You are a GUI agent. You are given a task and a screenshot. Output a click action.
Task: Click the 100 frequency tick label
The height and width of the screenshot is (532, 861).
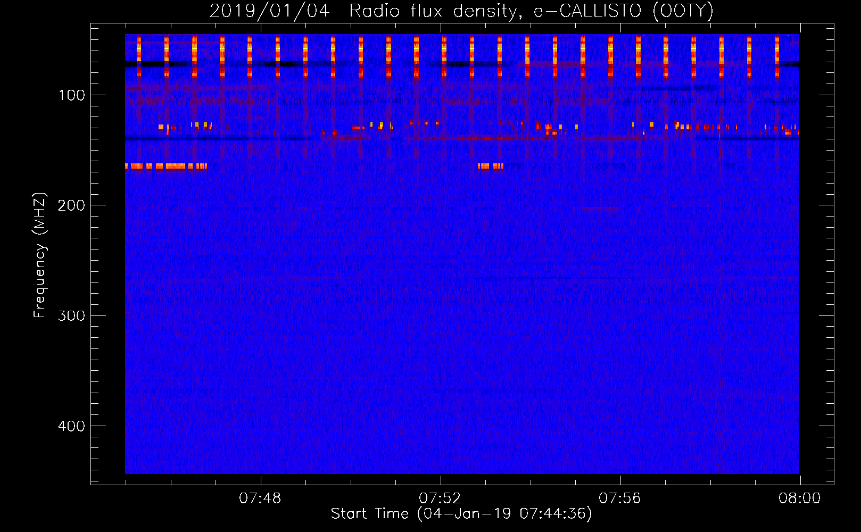click(72, 95)
